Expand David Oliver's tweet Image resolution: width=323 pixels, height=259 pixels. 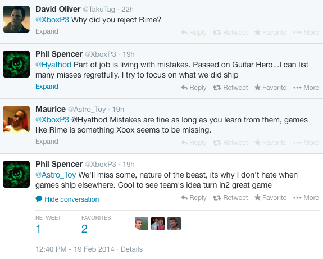click(x=47, y=31)
